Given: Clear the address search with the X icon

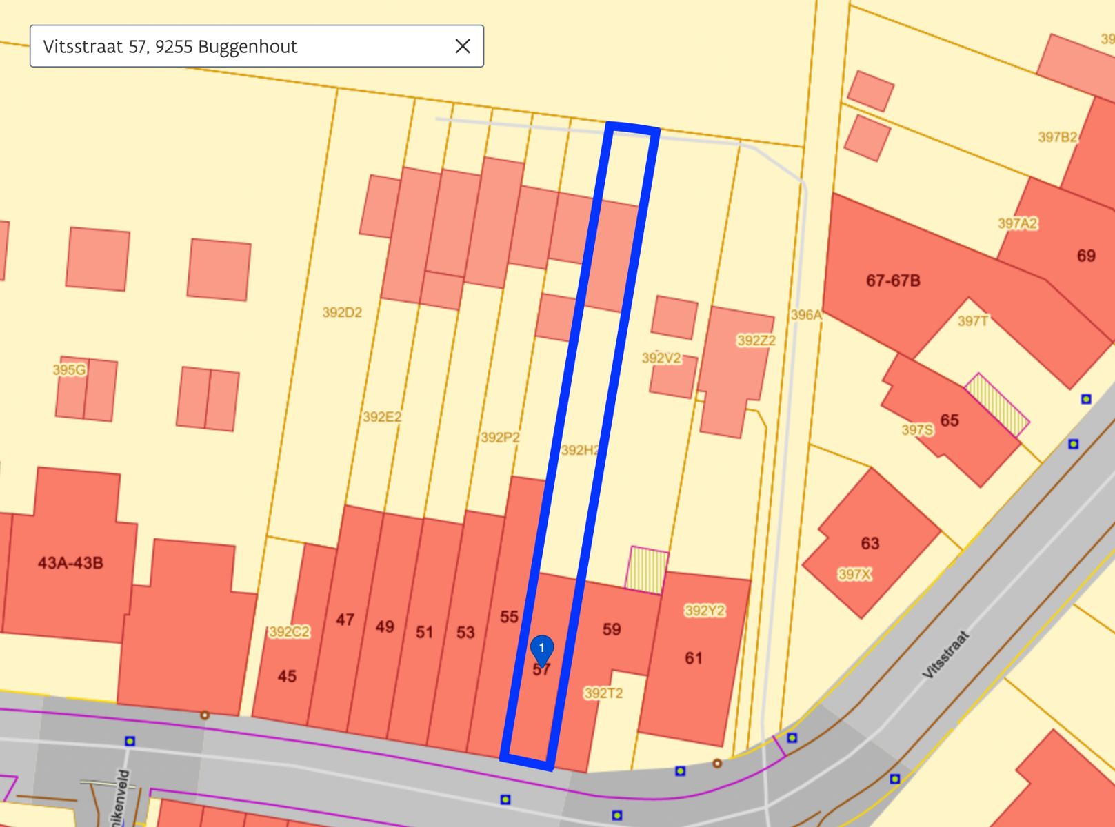Looking at the screenshot, I should coord(463,46).
